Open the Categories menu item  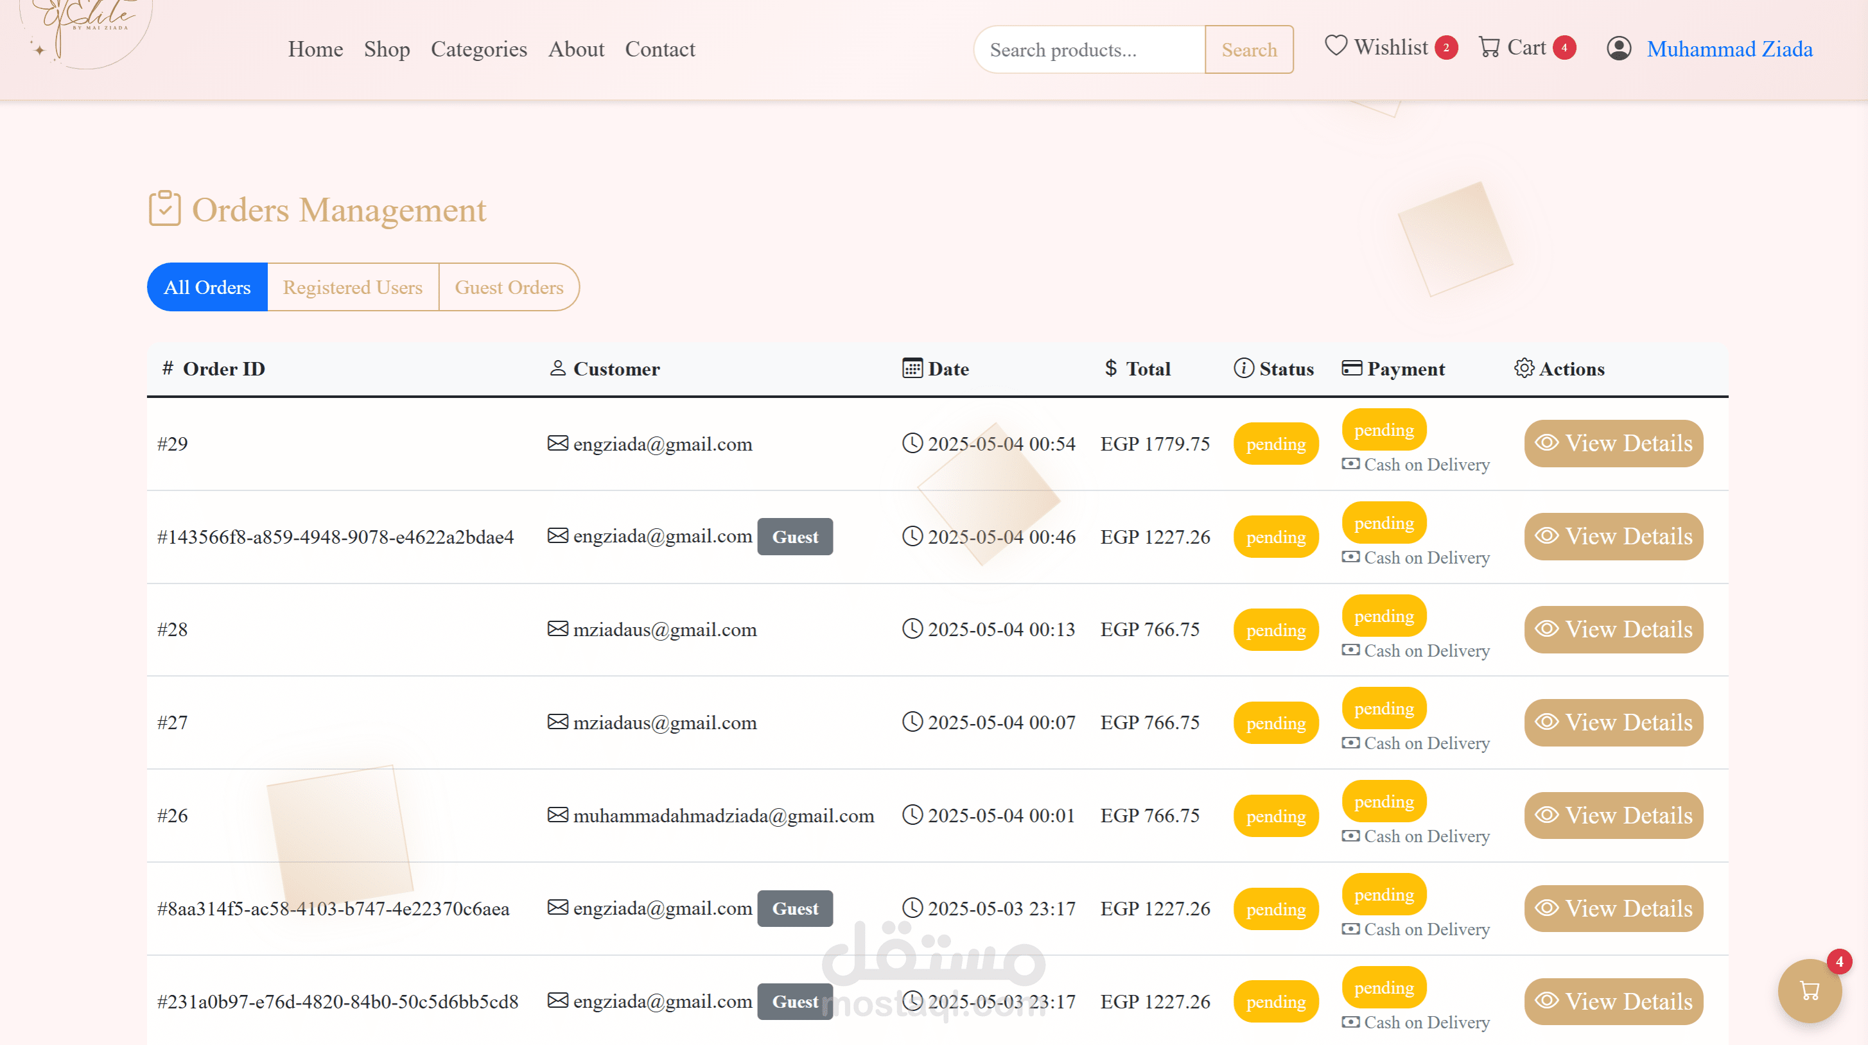(x=478, y=49)
